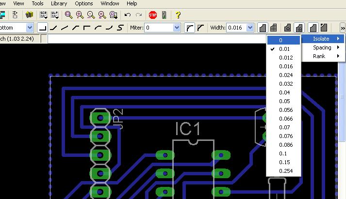Open the Width value dropdown arrow
Viewport: 346px width, 199px height.
pos(250,28)
